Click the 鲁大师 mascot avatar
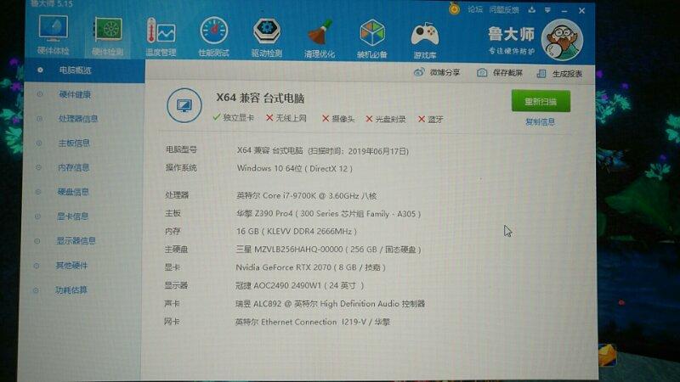The image size is (680, 382). pyautogui.click(x=562, y=40)
